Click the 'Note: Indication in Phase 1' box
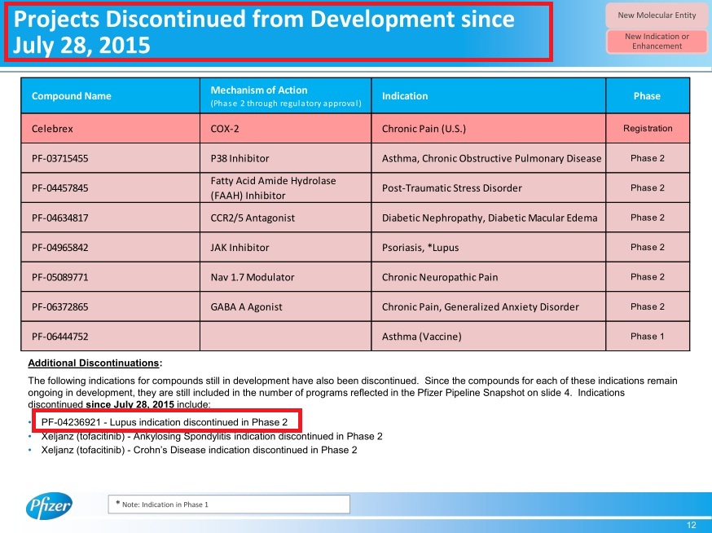Image resolution: width=712 pixels, height=533 pixels. pyautogui.click(x=229, y=504)
